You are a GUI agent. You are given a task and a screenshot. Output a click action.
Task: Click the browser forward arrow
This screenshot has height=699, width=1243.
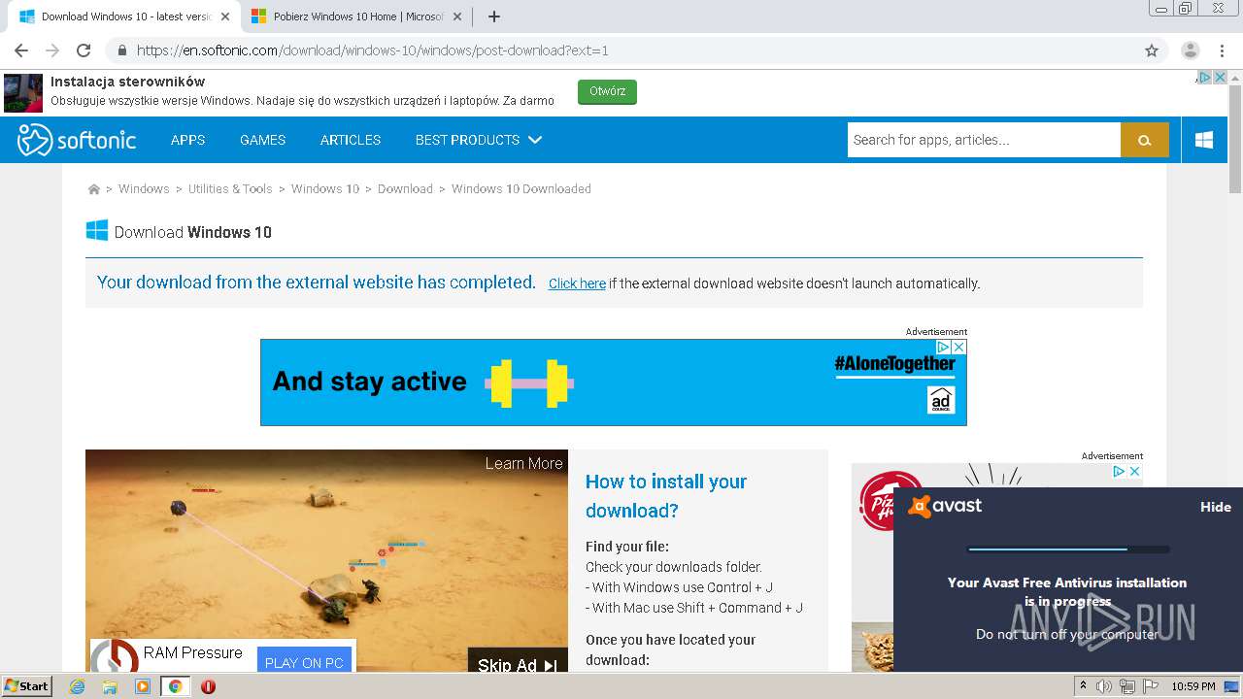[52, 50]
